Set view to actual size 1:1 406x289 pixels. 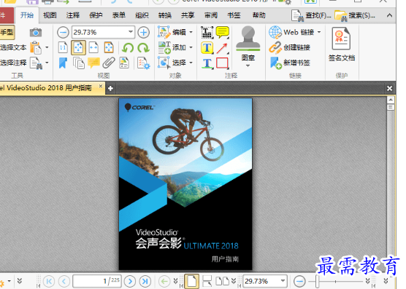point(63,47)
